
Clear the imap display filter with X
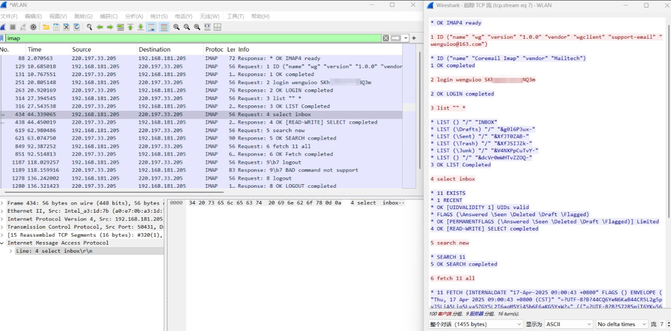pos(386,38)
